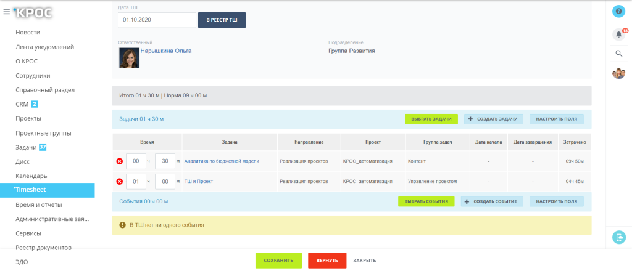Click minutes field for ТШ и Проект
Screen dimensions: 632x271
[x=165, y=182]
